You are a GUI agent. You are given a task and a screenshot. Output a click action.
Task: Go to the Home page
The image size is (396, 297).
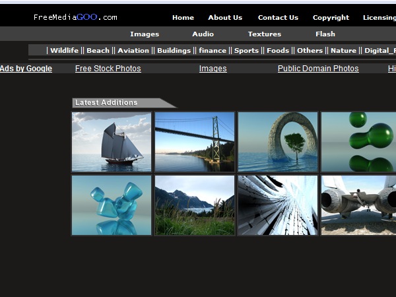183,18
